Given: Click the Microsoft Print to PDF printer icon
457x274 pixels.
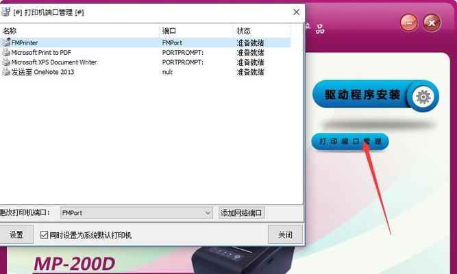Looking at the screenshot, I should pos(6,53).
